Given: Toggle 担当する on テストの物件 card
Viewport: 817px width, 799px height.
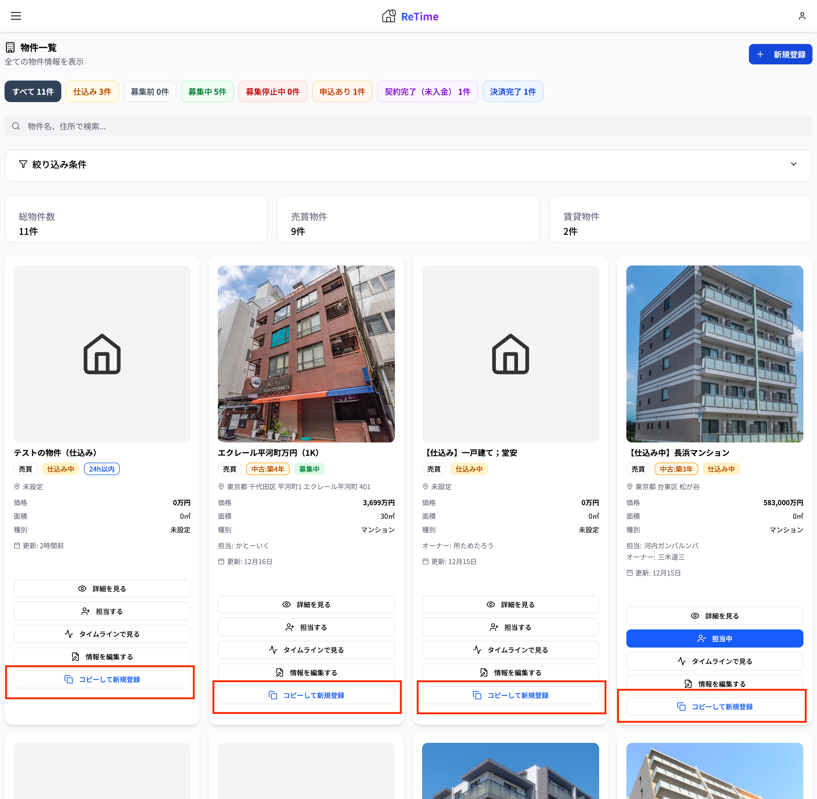Looking at the screenshot, I should (x=102, y=611).
